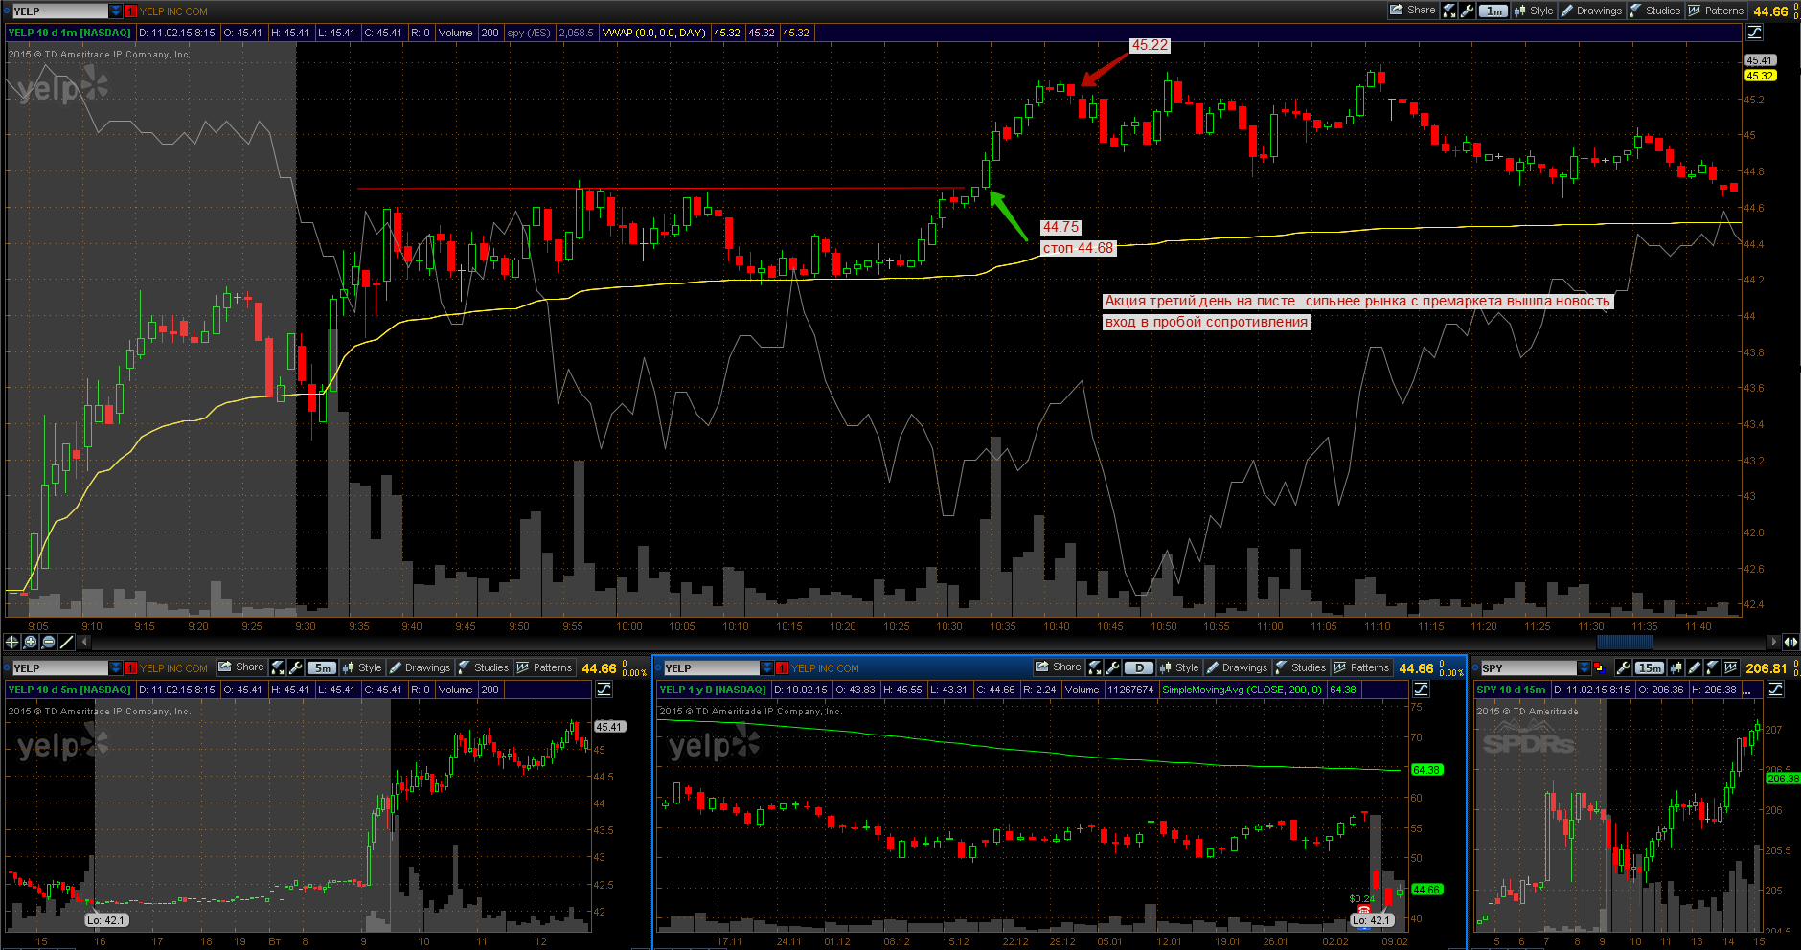Toggle the 1m aggregation button on main chart
The image size is (1801, 950).
pos(1493,11)
